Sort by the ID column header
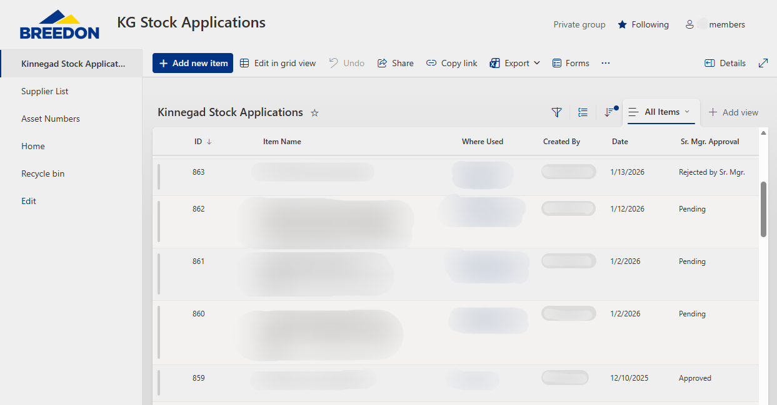Screen dimensions: 777x405 pos(203,142)
